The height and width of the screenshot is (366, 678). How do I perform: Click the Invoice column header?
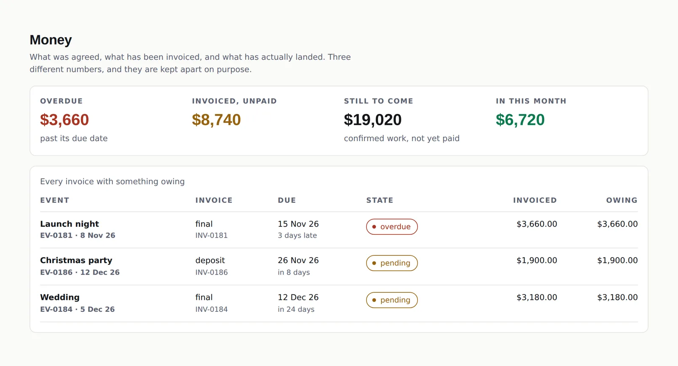[x=214, y=200]
